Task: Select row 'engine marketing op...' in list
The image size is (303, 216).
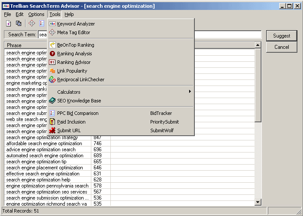Action: click(26, 83)
